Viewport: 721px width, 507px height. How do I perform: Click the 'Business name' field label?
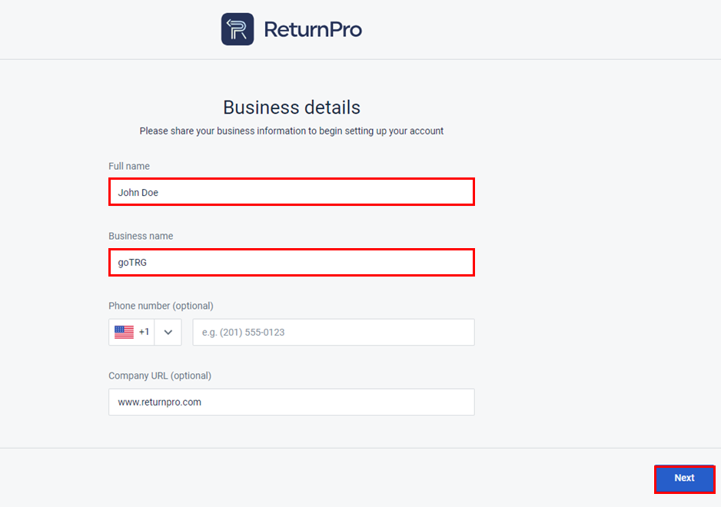141,236
